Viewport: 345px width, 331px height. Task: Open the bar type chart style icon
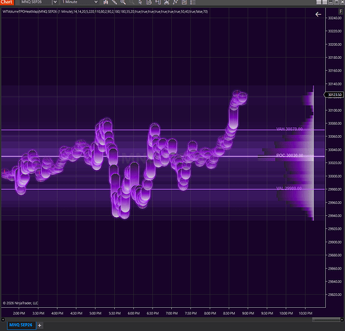click(x=105, y=2)
